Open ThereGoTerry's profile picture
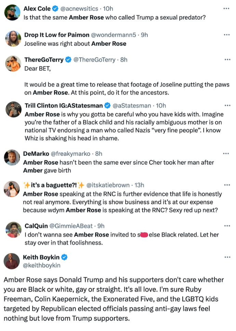Viewport: 236px width, 331px height. pos(13,63)
